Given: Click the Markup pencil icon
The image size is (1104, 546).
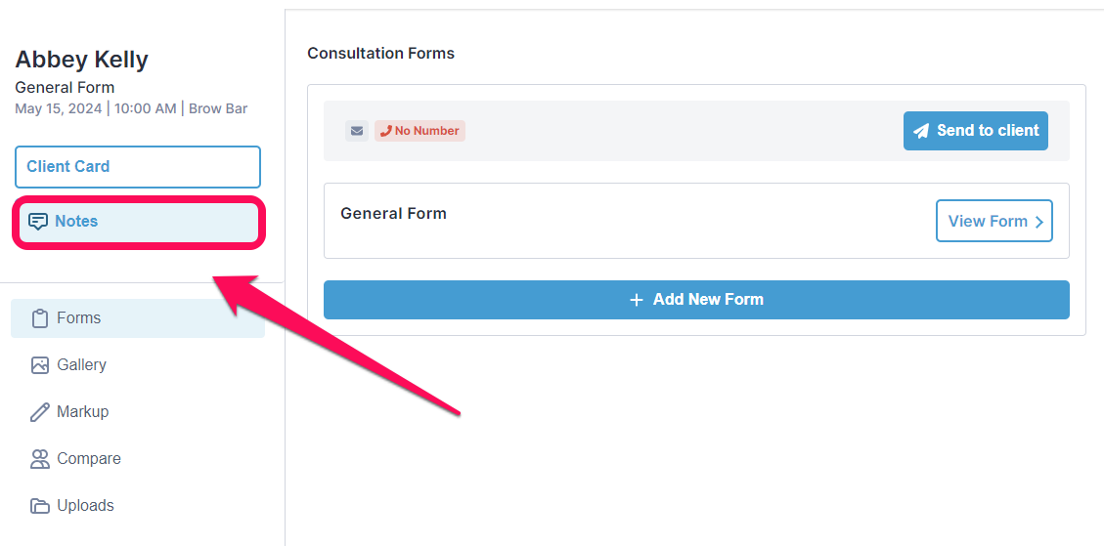Looking at the screenshot, I should [x=40, y=412].
